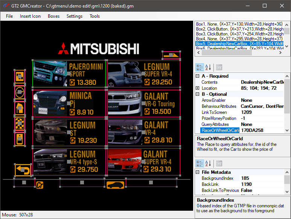Click the Mitsubishi logo in canvas

pos(98,49)
